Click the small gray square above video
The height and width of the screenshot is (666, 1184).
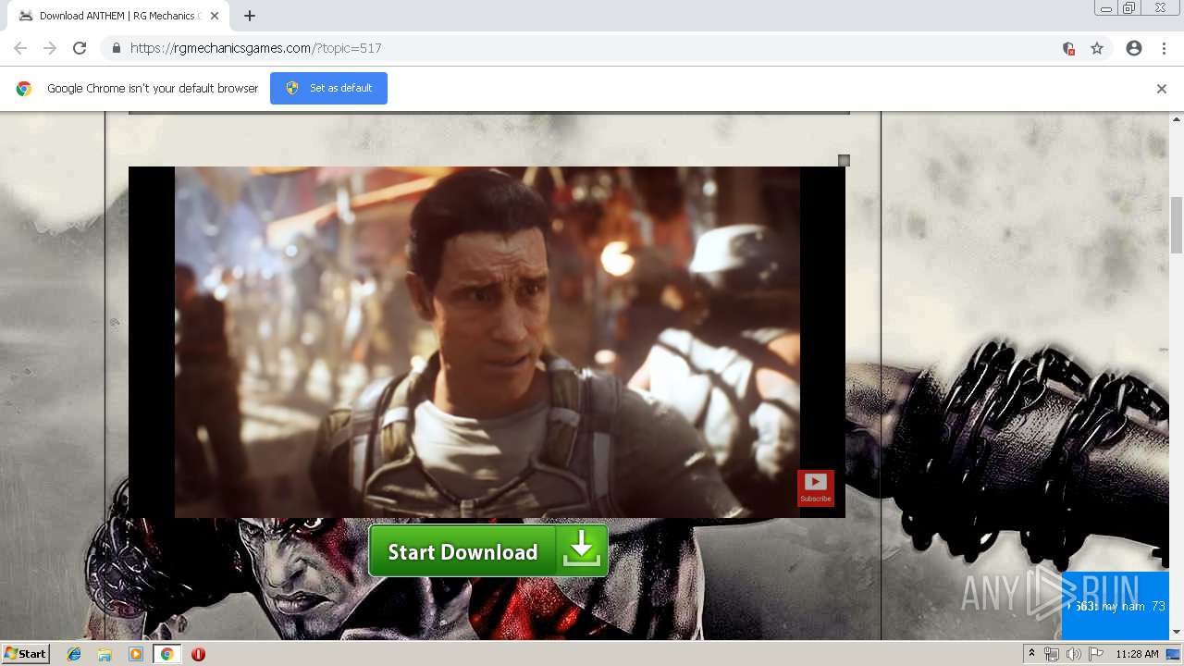click(844, 161)
